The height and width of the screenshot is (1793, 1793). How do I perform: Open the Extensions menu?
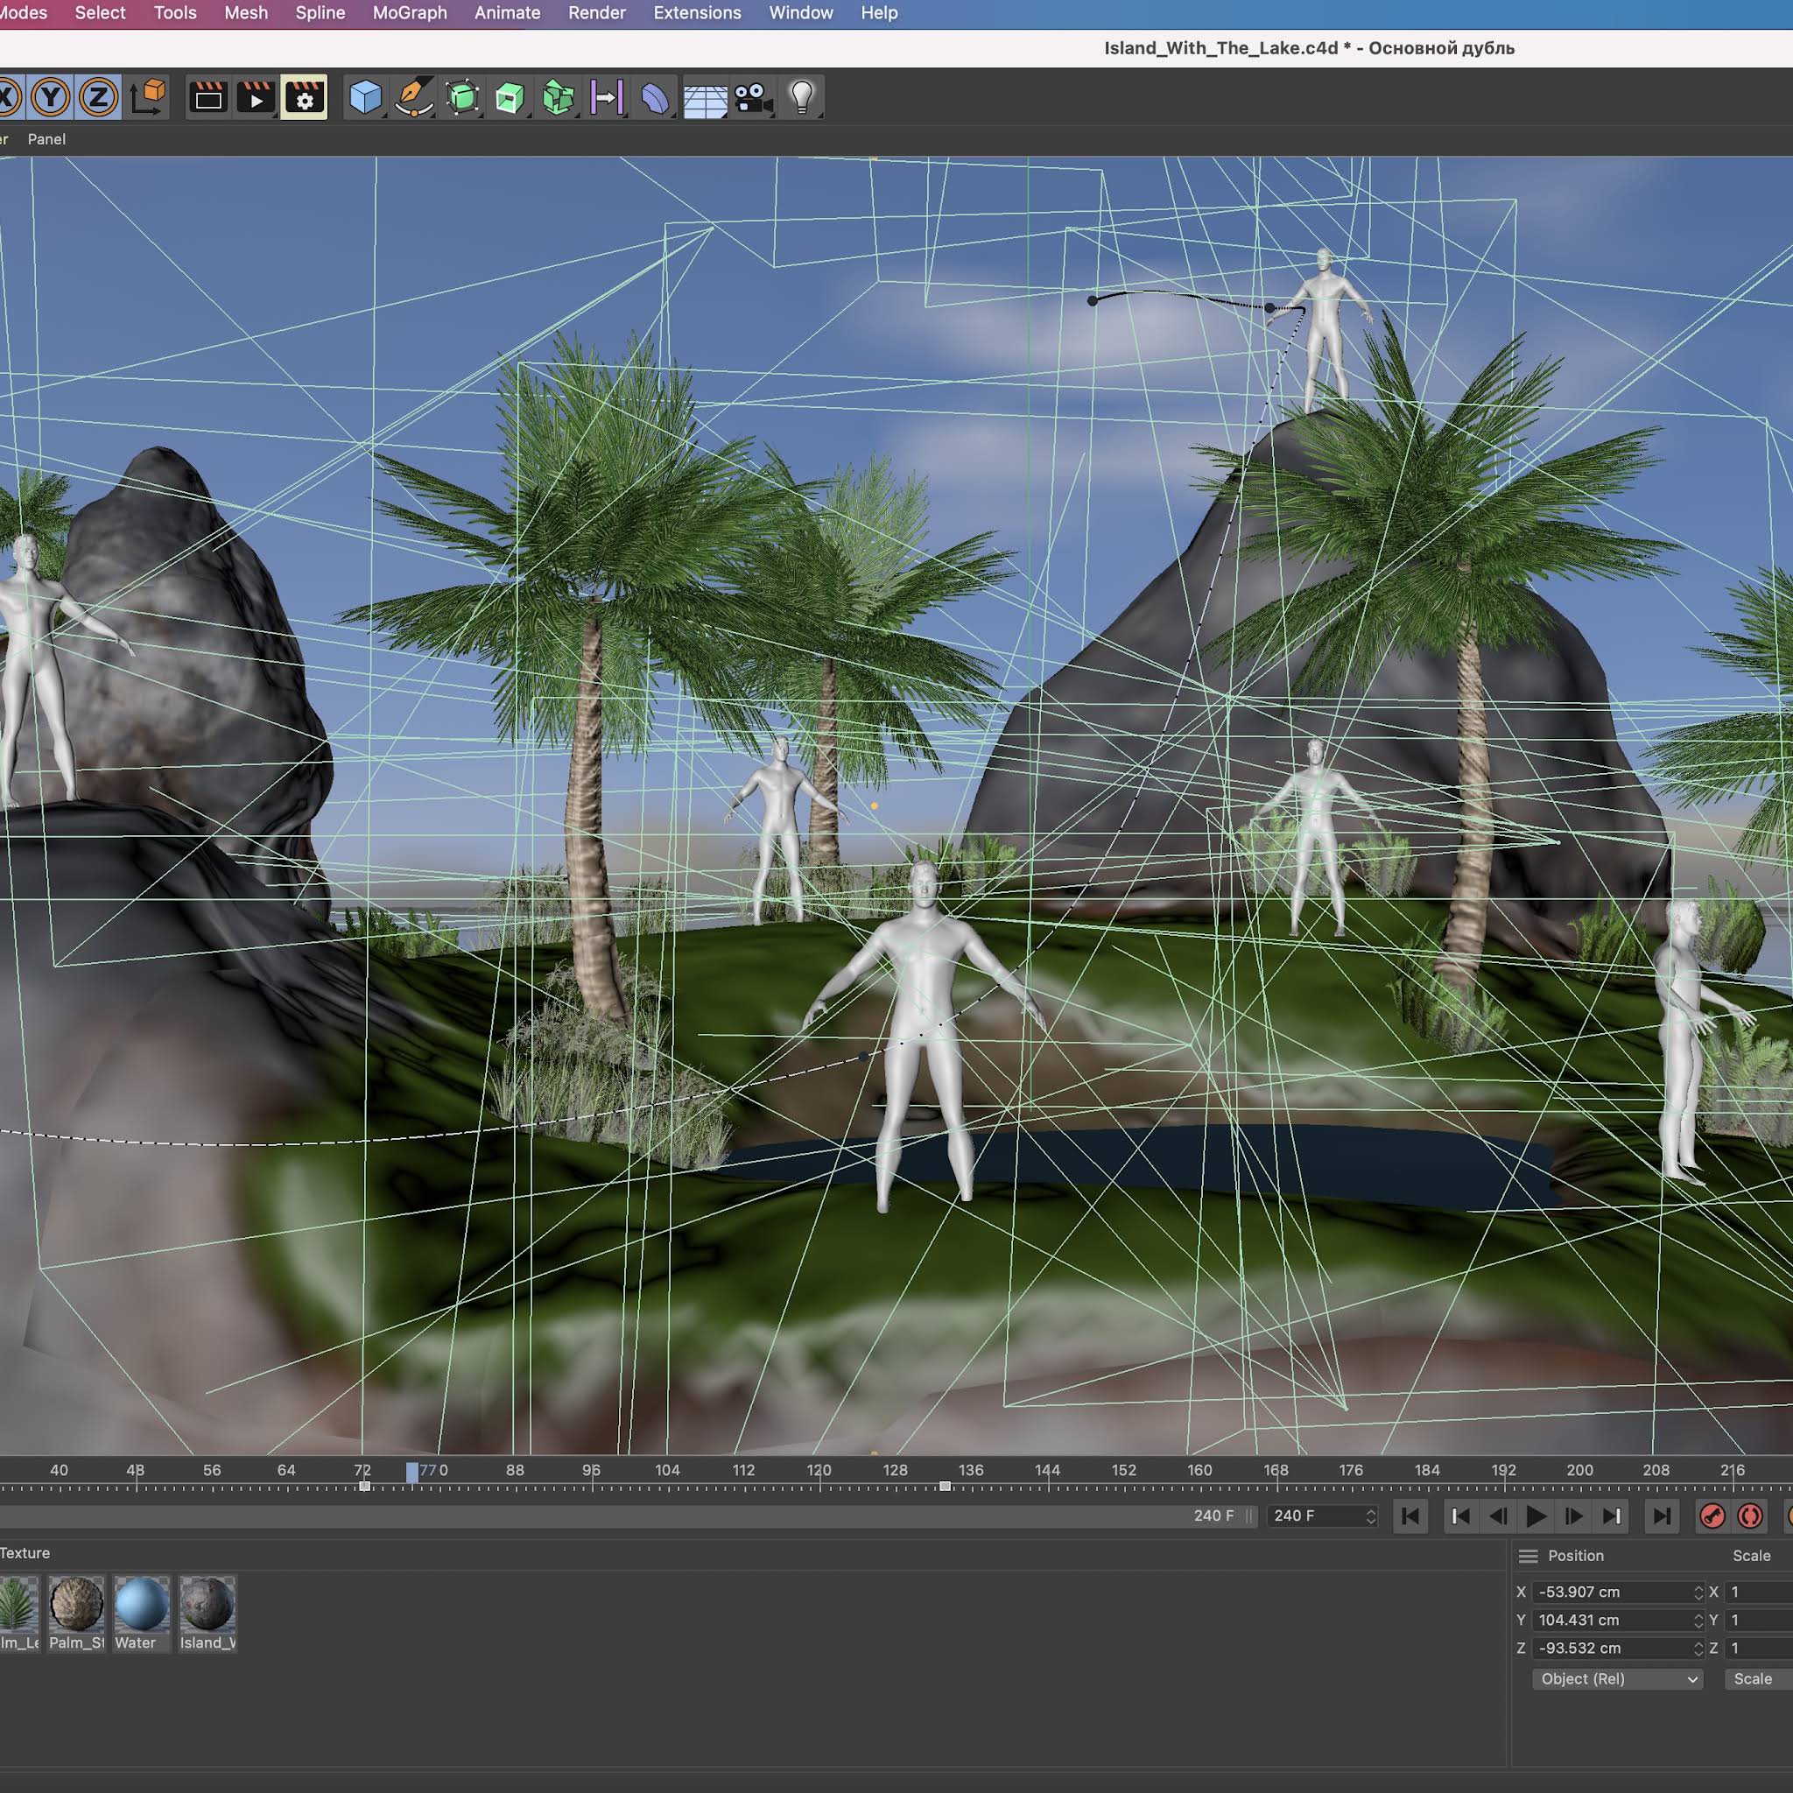coord(697,13)
